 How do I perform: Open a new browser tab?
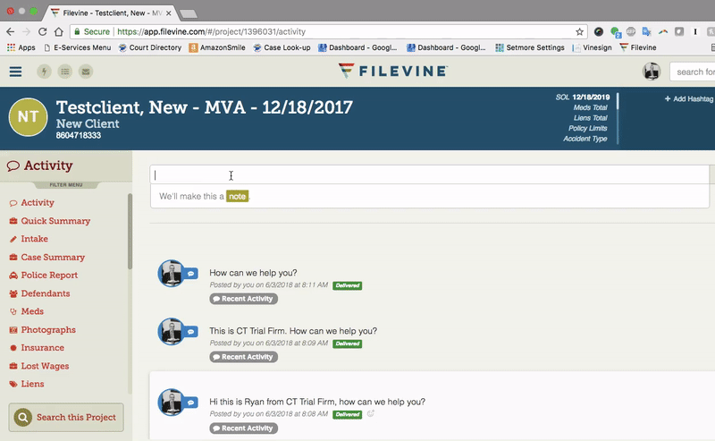point(189,13)
